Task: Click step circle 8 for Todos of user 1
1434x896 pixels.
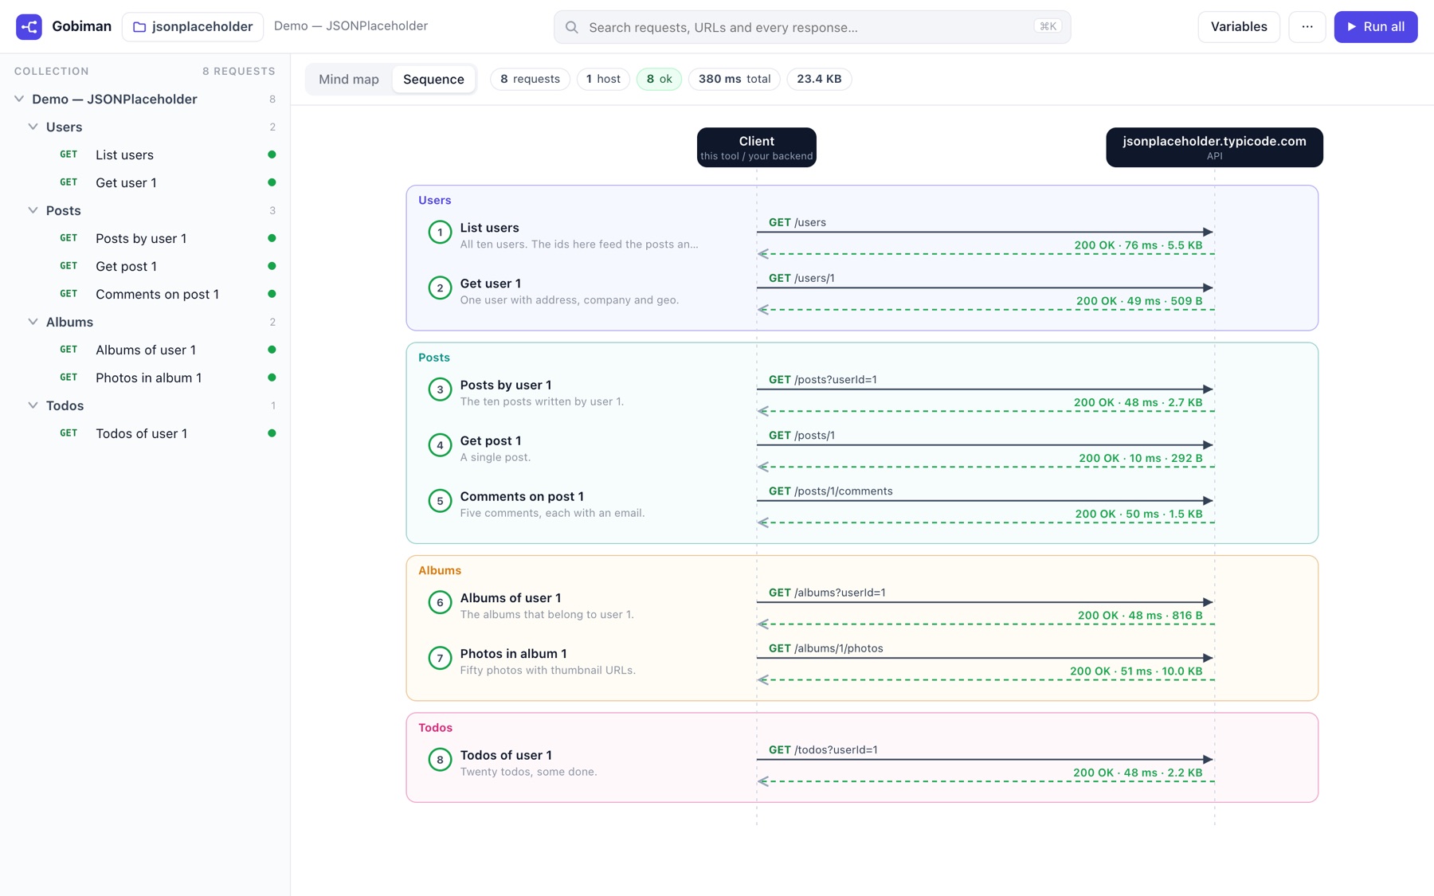Action: tap(440, 760)
